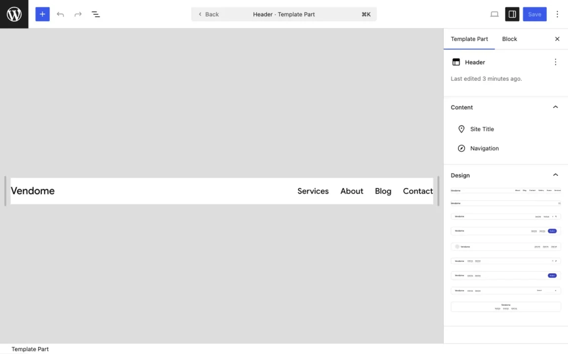The width and height of the screenshot is (568, 354).
Task: Click the redo arrow
Action: [78, 14]
